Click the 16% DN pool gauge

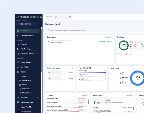tap(99, 101)
